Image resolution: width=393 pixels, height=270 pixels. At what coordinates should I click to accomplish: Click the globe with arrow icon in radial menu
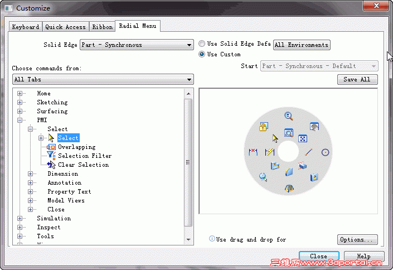263,177
